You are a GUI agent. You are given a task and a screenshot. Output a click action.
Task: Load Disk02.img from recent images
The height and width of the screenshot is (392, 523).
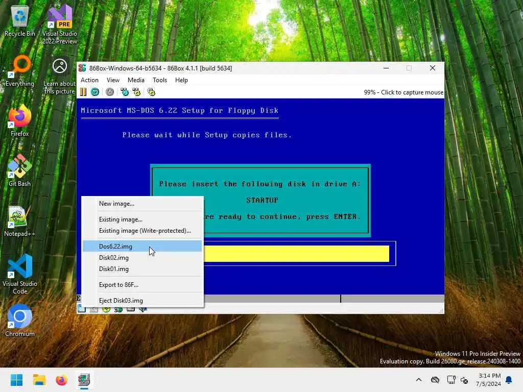point(142,258)
